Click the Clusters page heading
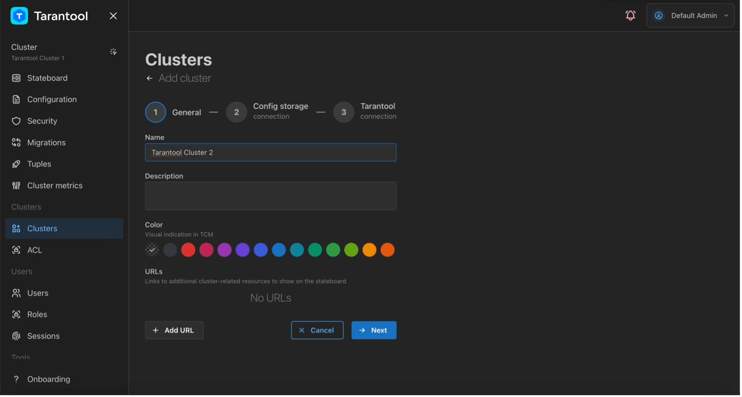Image resolution: width=742 pixels, height=397 pixels. point(179,60)
